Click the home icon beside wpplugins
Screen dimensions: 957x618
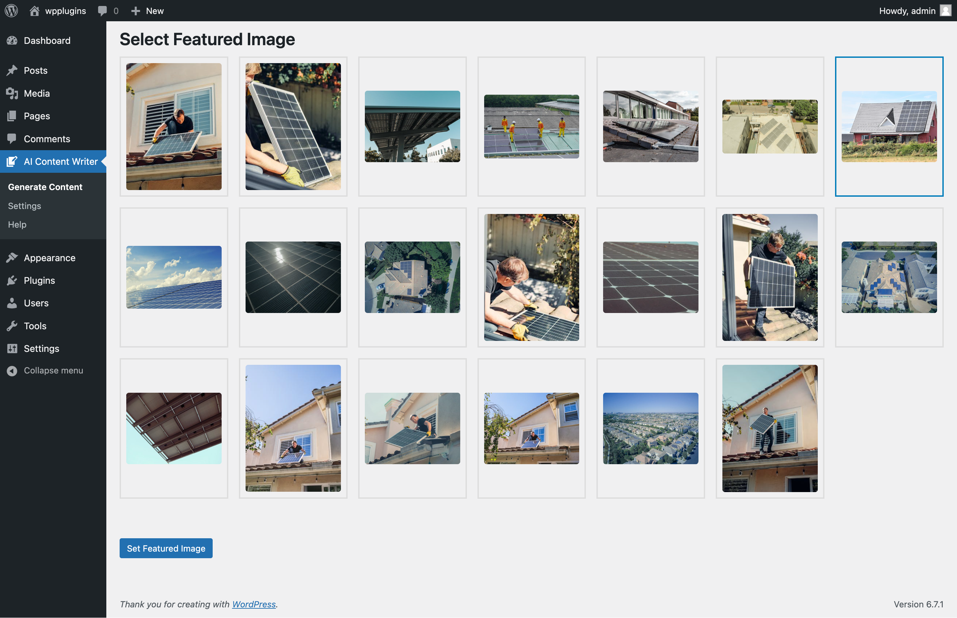tap(35, 10)
